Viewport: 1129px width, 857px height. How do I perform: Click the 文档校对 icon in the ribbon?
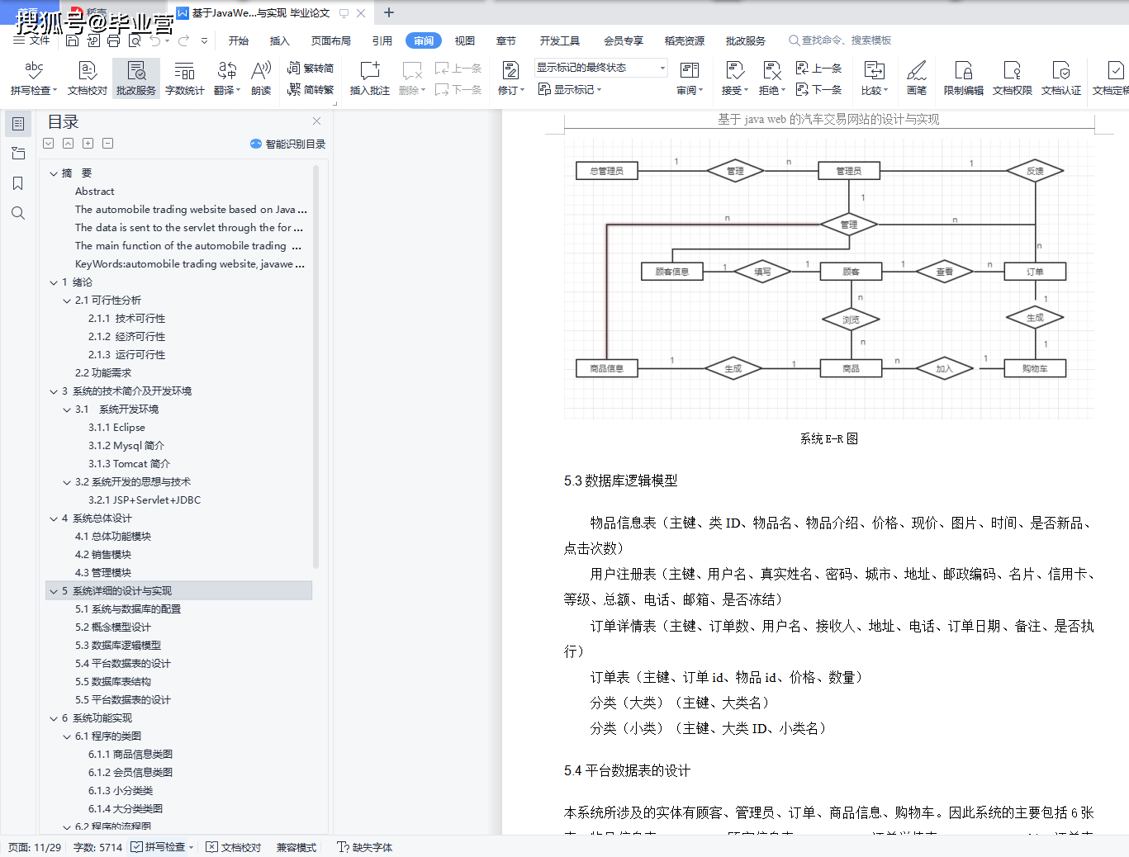[87, 78]
